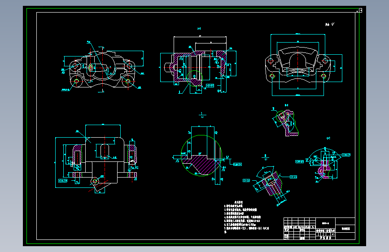Click tolerance frame left of detail view II

(246, 181)
